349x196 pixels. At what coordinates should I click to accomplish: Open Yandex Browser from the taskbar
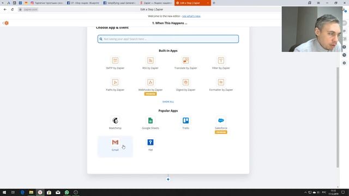pyautogui.click(x=40, y=192)
